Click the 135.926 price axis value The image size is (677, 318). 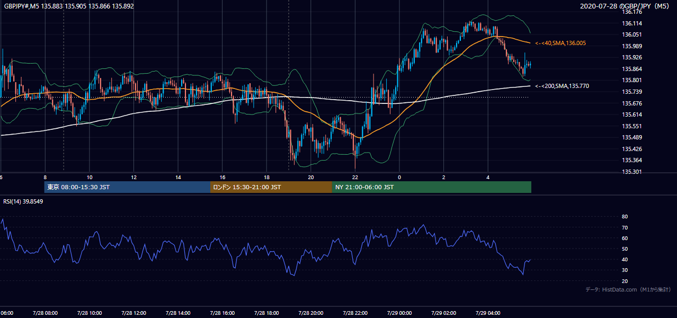[632, 57]
